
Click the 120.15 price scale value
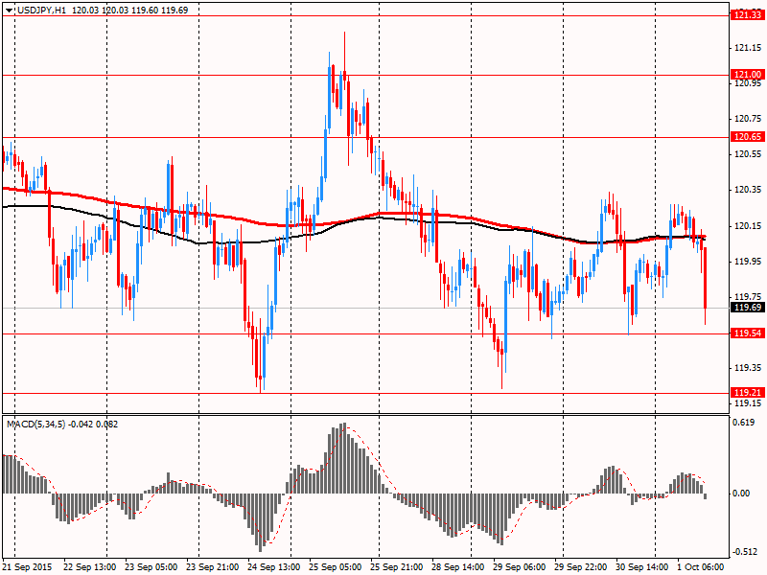tap(748, 226)
